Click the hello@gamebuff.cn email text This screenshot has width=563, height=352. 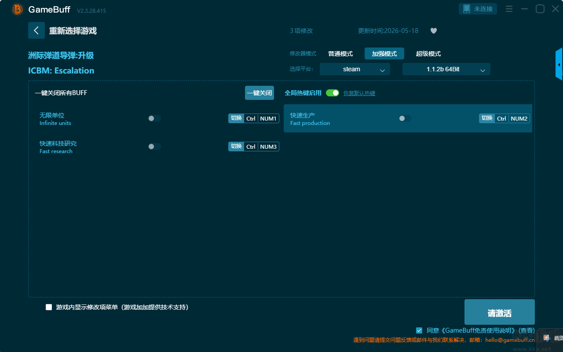coord(510,340)
